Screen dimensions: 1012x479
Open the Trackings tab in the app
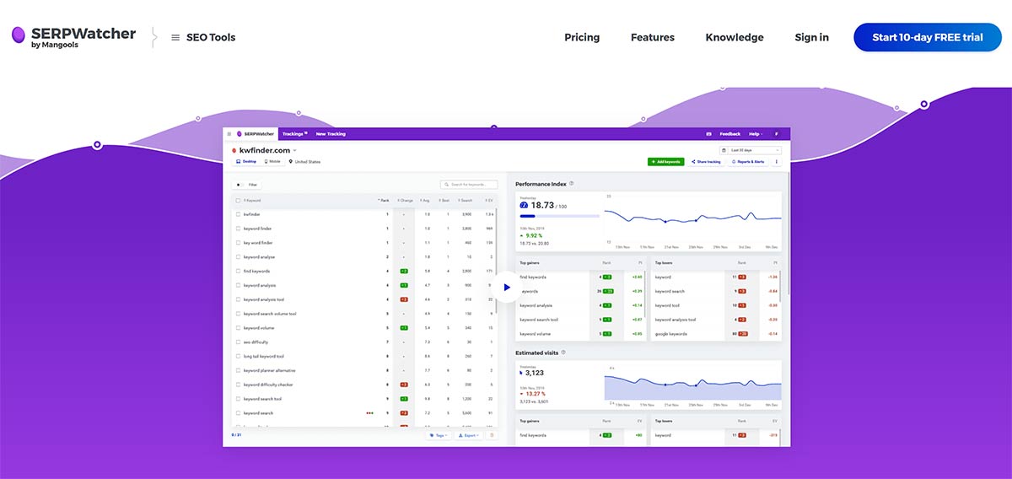pos(293,133)
